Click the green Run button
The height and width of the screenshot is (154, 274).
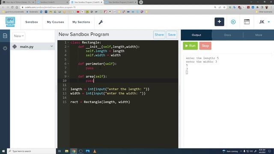pos(190,46)
